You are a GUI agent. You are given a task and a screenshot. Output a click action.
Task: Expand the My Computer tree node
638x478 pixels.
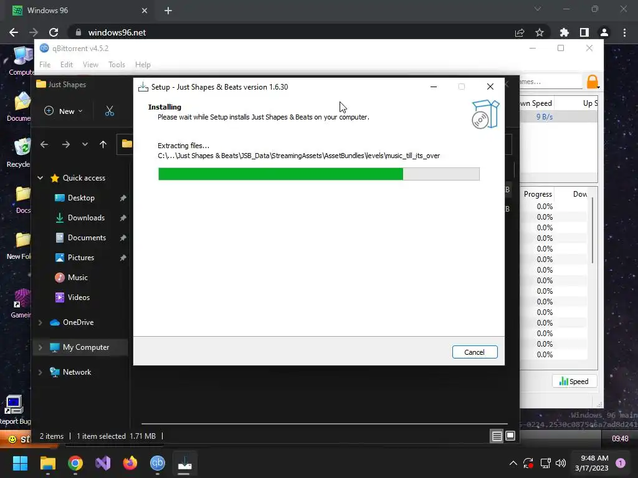[x=40, y=347]
